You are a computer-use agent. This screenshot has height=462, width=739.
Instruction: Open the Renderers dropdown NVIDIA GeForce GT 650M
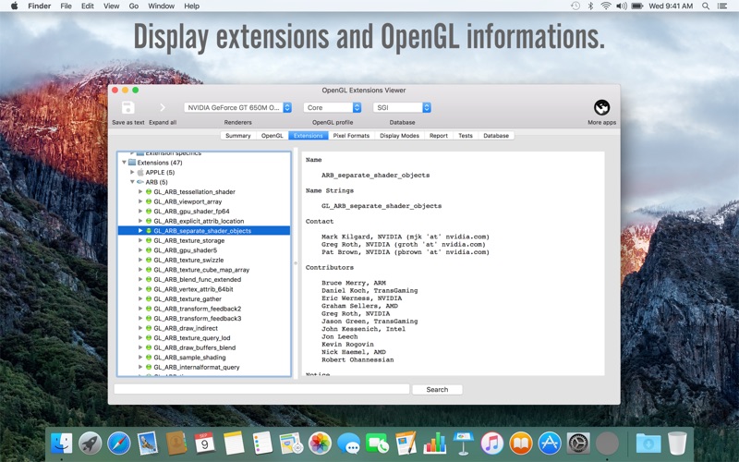coord(237,107)
